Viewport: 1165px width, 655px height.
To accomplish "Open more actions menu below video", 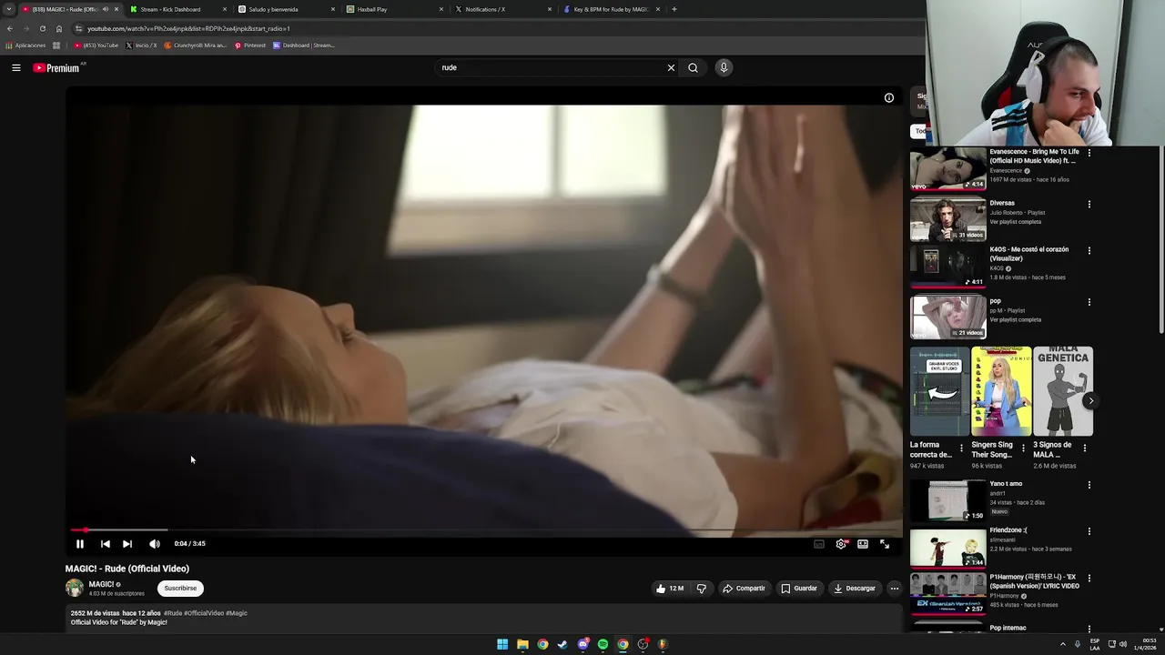I will 894,589.
